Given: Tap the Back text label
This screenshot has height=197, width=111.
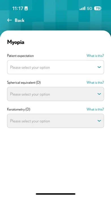Looking at the screenshot, I should pos(20,20).
